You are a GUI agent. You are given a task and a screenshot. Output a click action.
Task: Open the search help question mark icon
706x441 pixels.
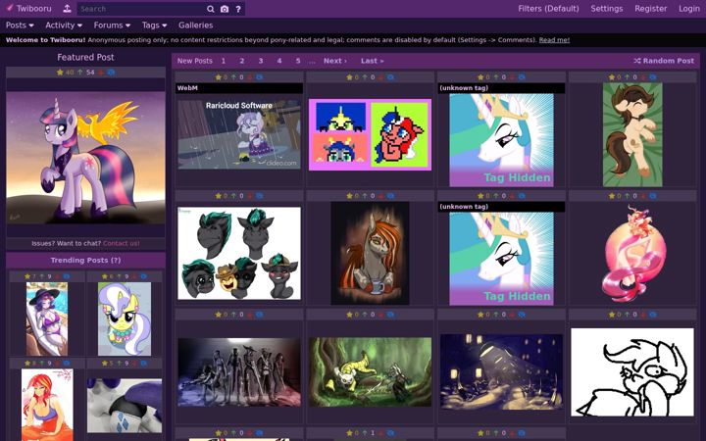(238, 9)
